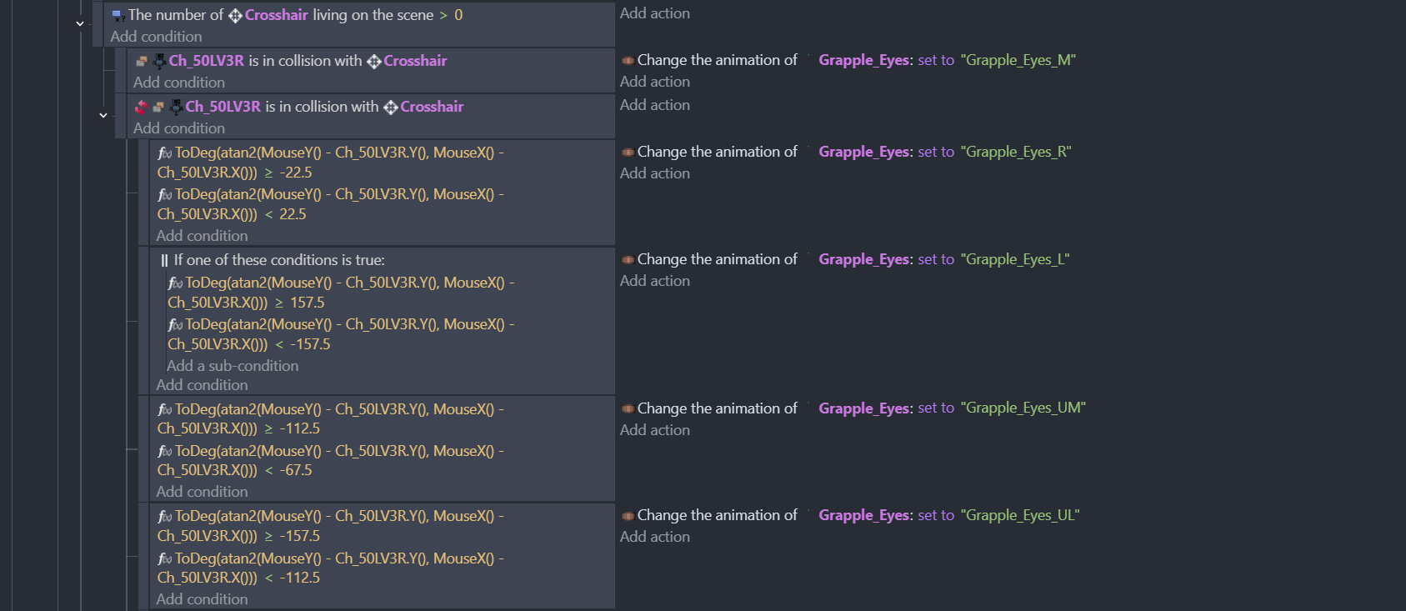The width and height of the screenshot is (1406, 611).
Task: Collapse the 'number of Crosshair living' event
Action: (80, 23)
